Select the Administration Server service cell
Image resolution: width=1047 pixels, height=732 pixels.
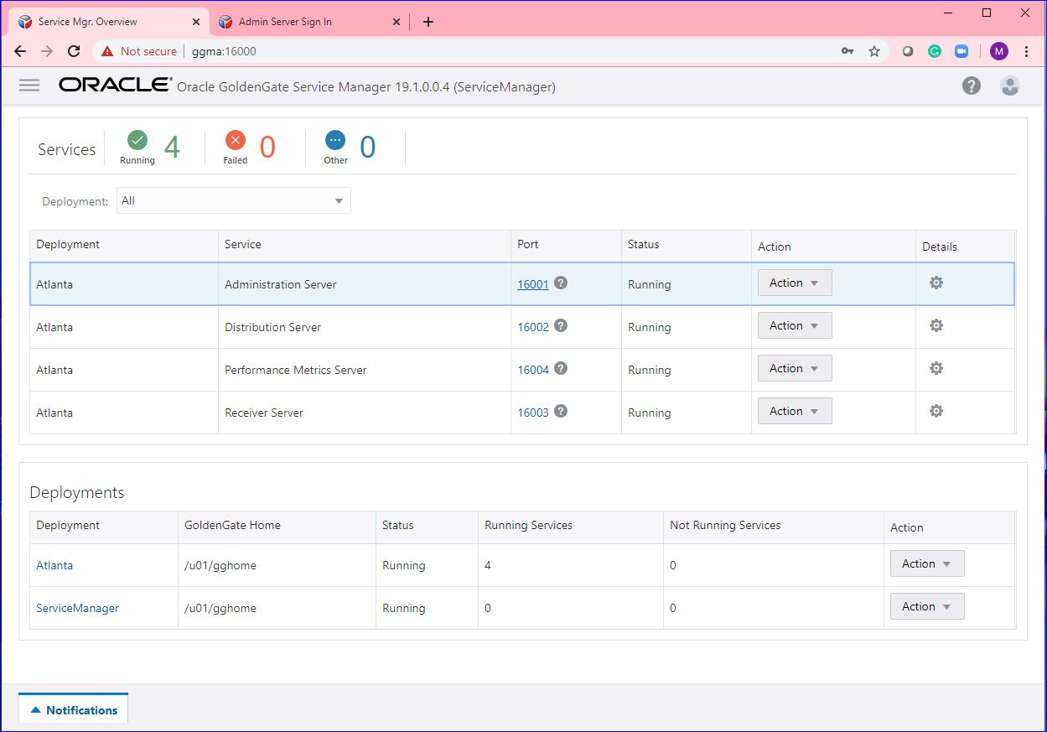tap(365, 284)
